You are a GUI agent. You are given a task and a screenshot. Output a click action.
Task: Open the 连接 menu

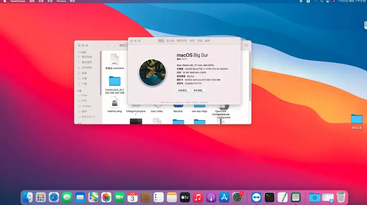click(41, 1)
